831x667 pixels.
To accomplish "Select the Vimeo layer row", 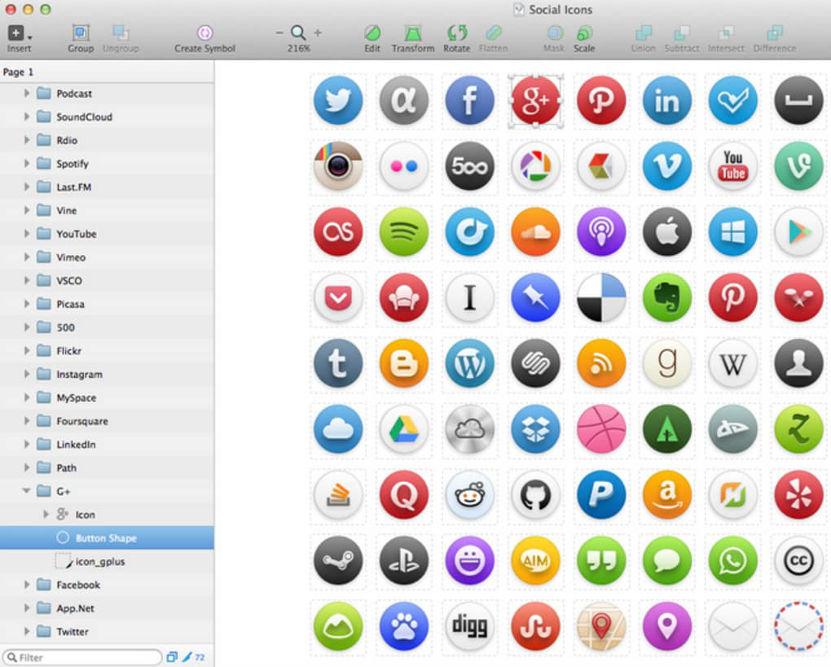I will click(x=107, y=257).
